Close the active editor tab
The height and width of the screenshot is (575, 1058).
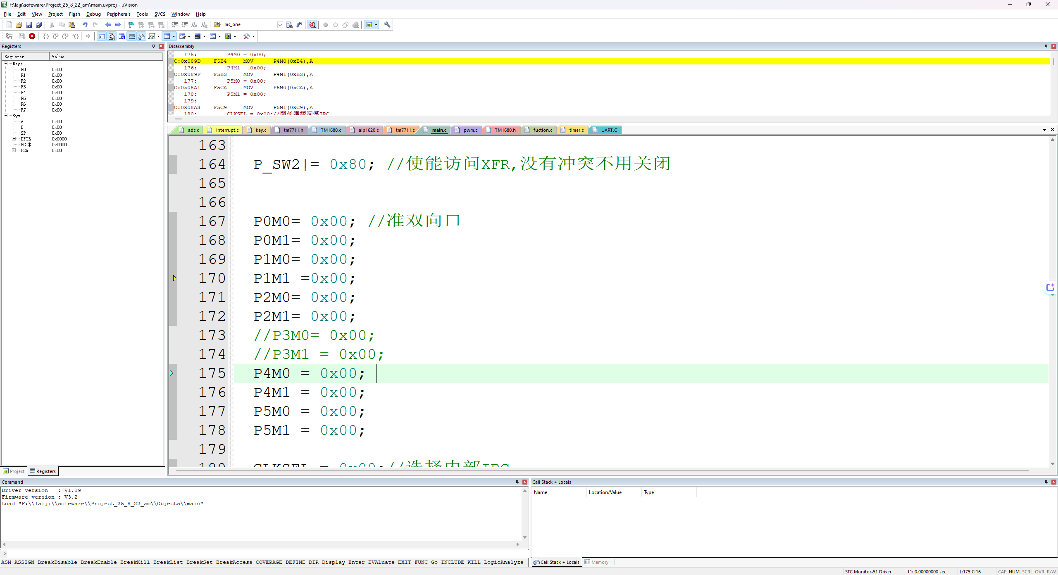[x=1053, y=130]
